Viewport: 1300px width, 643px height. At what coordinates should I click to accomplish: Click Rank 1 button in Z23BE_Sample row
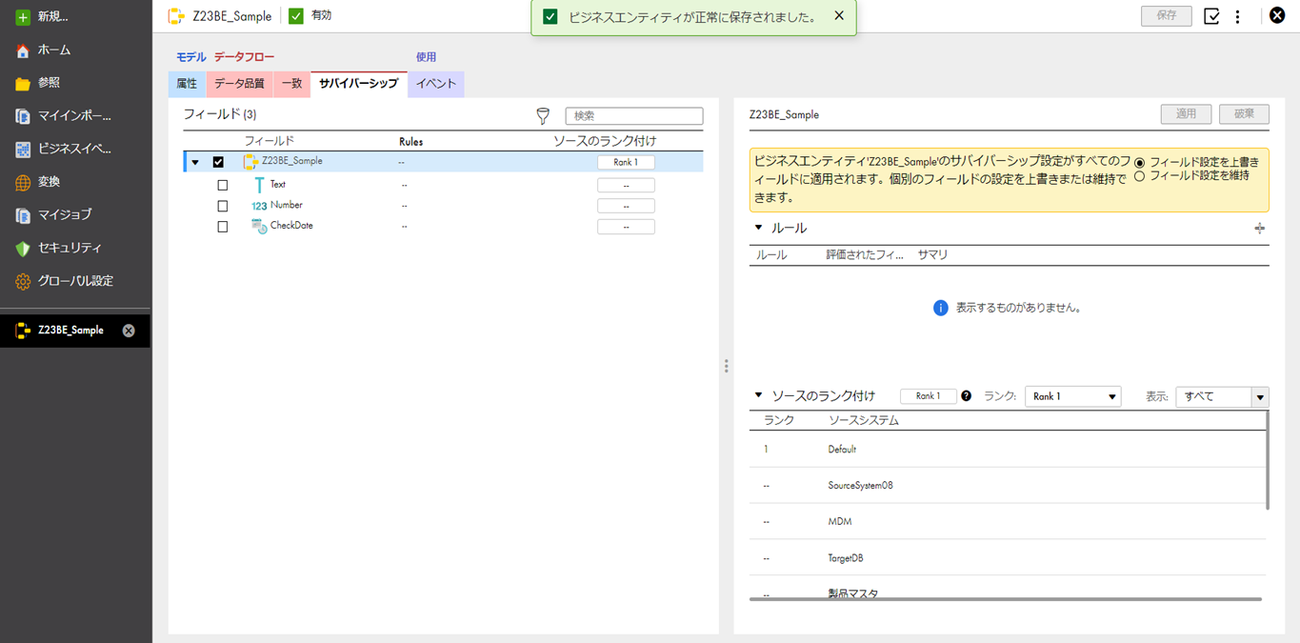(x=626, y=163)
